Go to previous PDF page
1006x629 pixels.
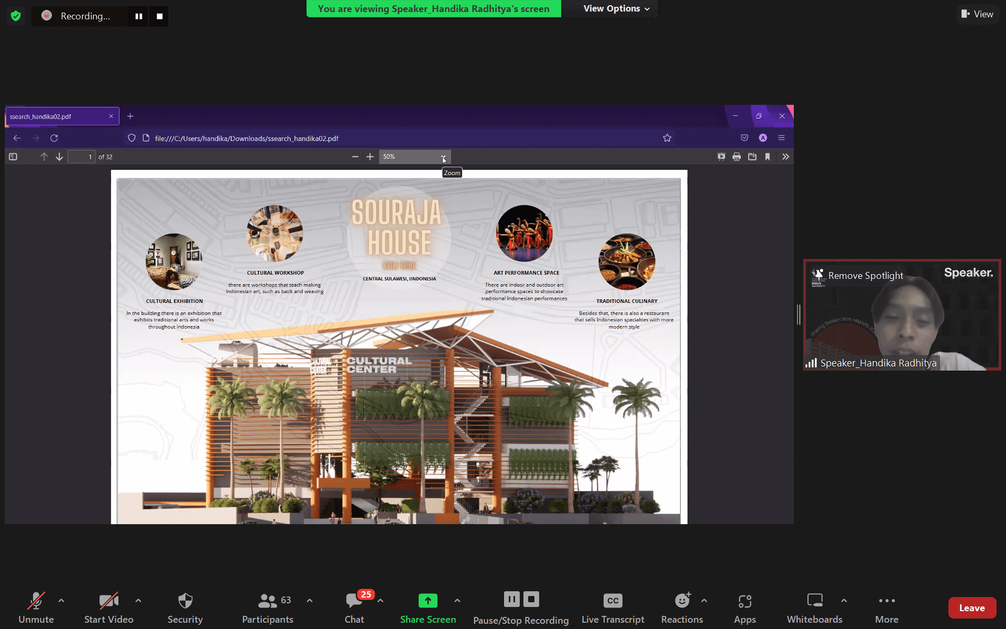pyautogui.click(x=44, y=157)
